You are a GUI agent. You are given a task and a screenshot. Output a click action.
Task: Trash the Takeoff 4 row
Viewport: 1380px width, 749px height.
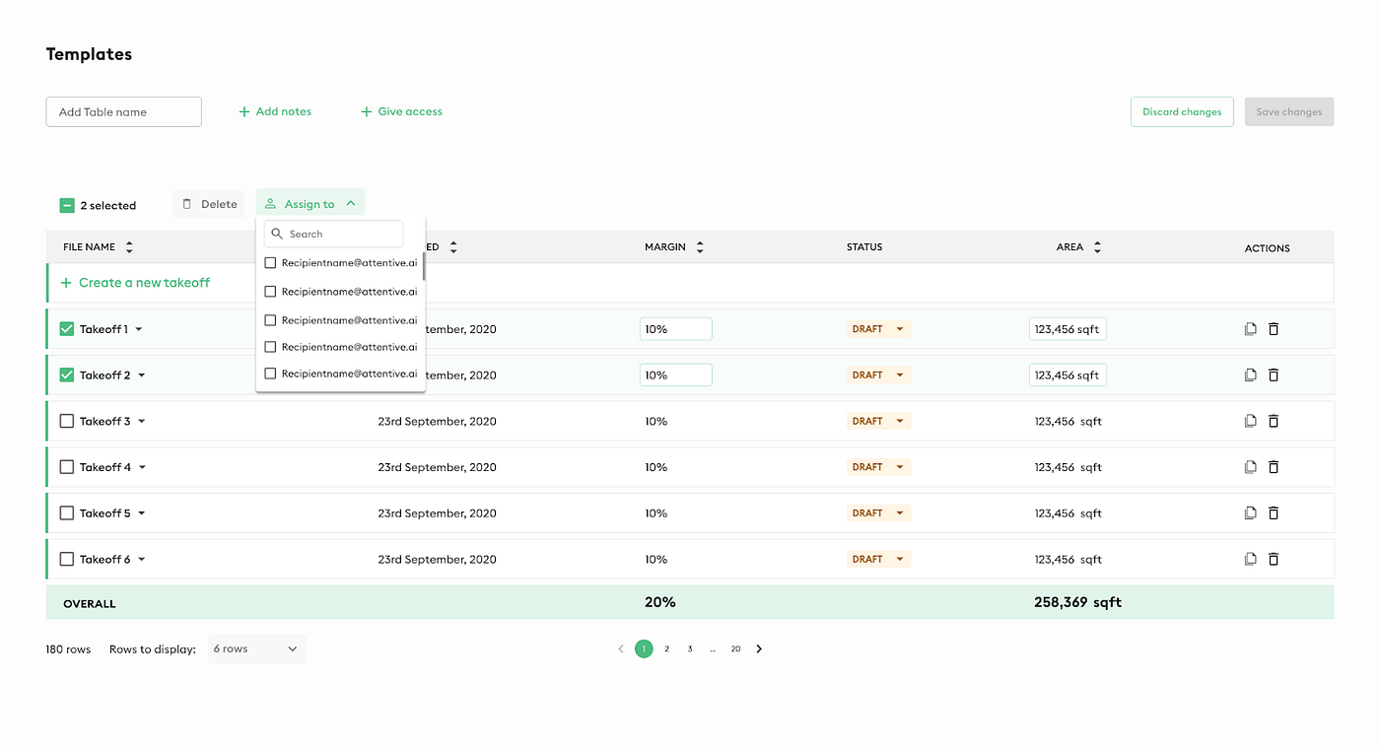tap(1274, 467)
